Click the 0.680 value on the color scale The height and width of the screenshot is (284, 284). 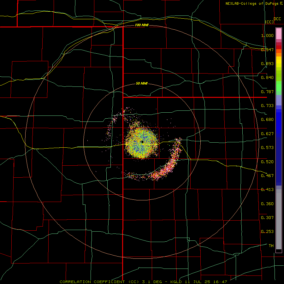[267, 120]
